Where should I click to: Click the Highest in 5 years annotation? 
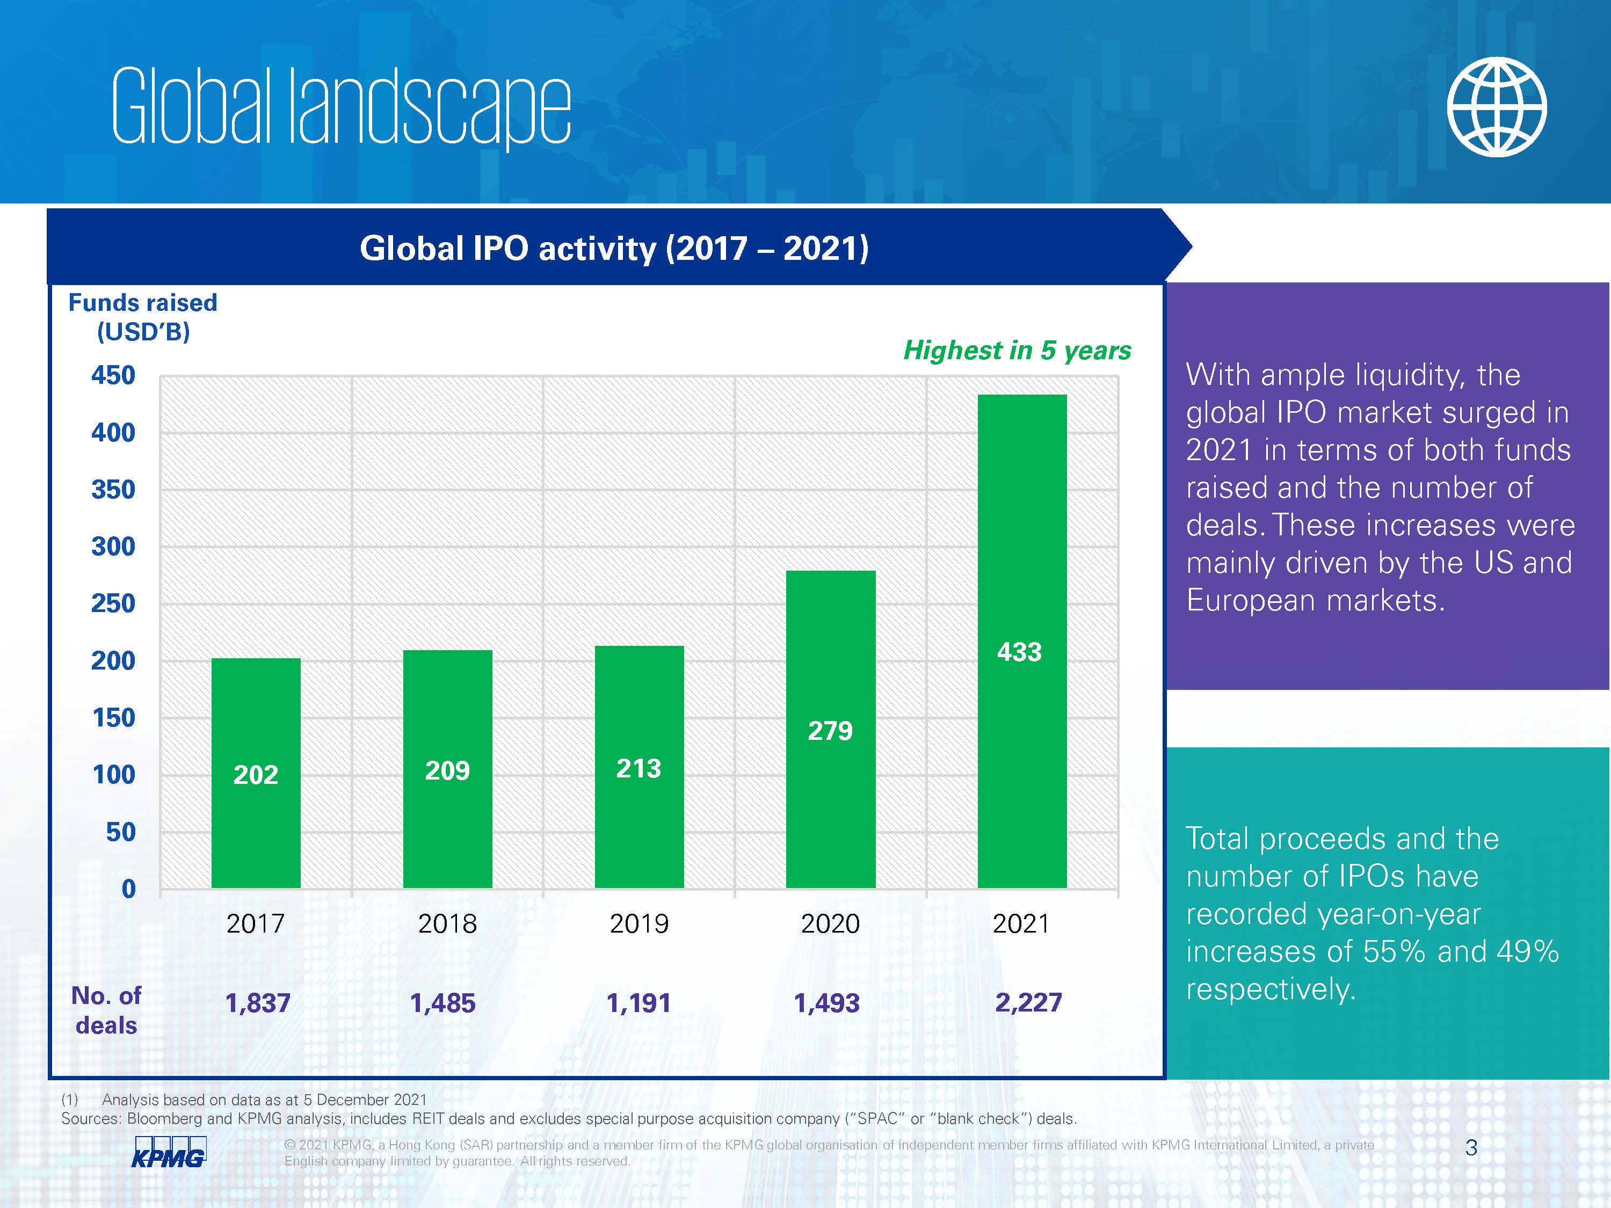1017,350
